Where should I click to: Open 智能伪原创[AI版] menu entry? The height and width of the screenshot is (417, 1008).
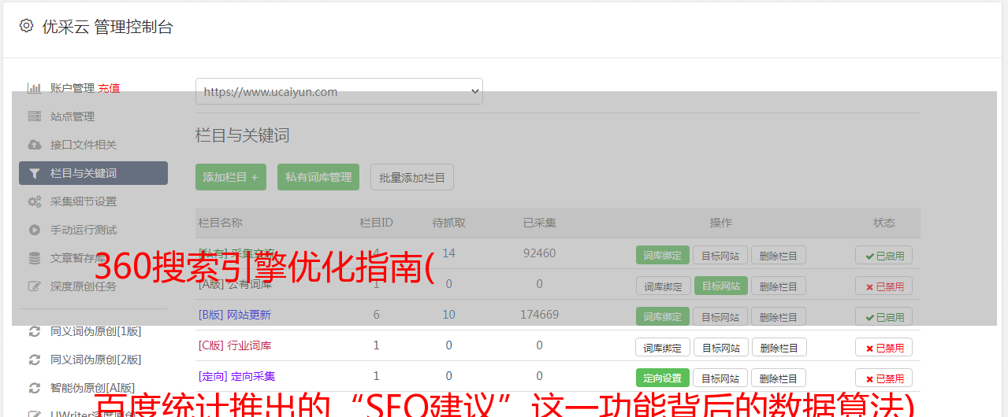pos(93,388)
